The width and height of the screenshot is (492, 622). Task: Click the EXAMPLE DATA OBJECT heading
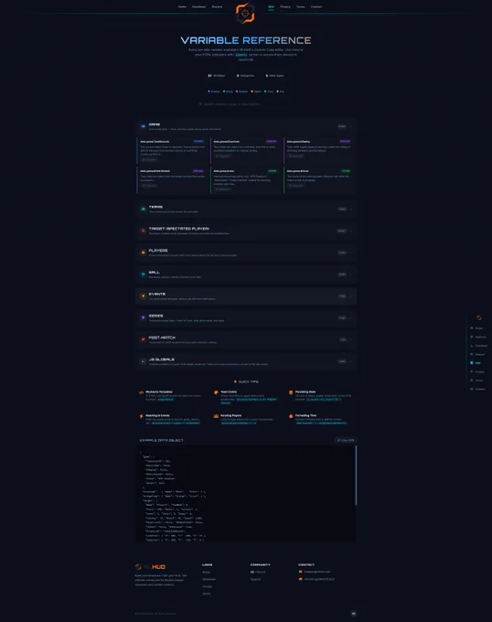[161, 440]
